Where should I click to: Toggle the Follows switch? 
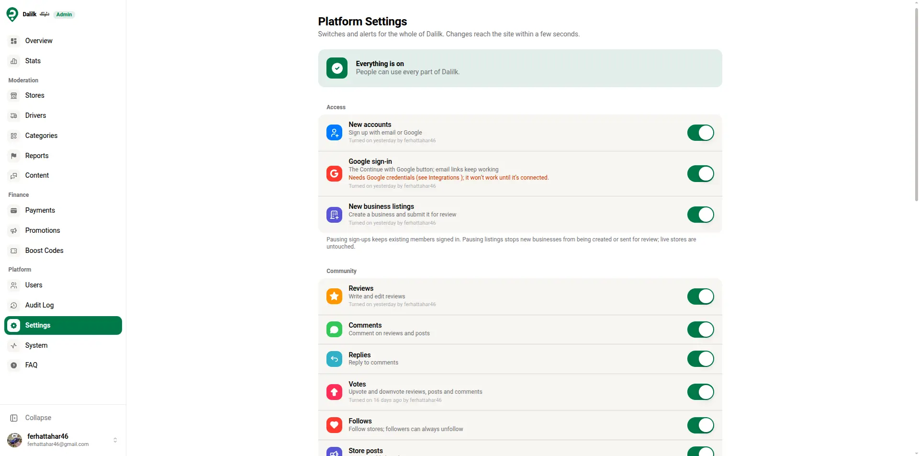[x=700, y=425]
